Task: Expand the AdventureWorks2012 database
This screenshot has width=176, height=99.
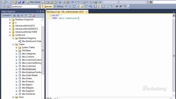Action: (x=10, y=26)
